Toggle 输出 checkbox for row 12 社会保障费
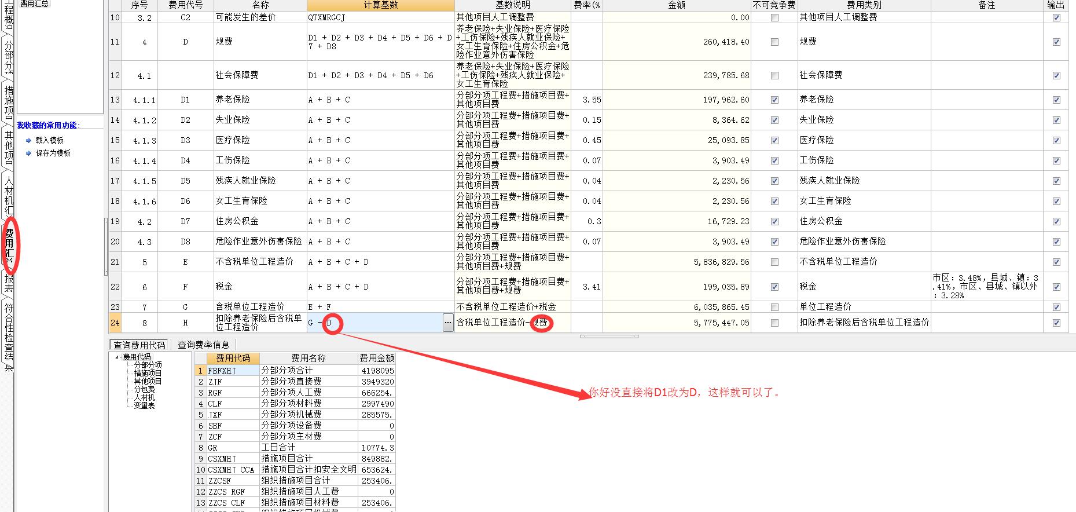The width and height of the screenshot is (1076, 512). [1056, 75]
